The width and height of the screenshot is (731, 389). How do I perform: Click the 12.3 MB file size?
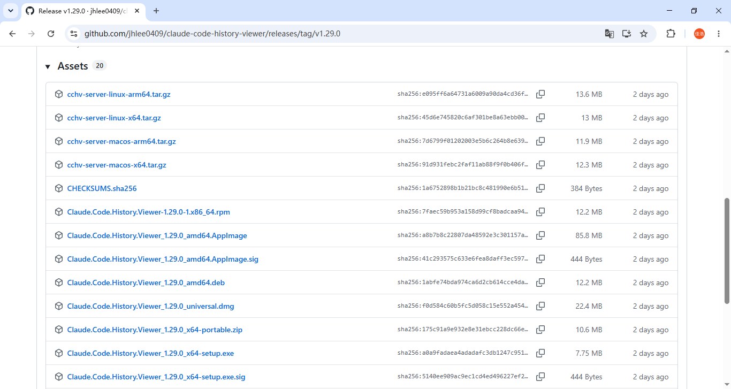[x=589, y=165]
